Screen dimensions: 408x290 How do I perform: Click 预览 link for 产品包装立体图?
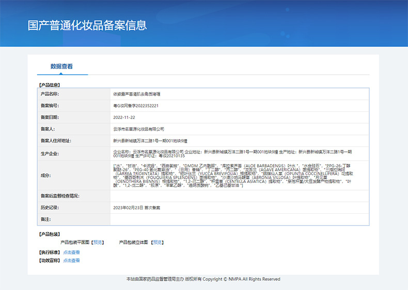[x=158, y=242]
